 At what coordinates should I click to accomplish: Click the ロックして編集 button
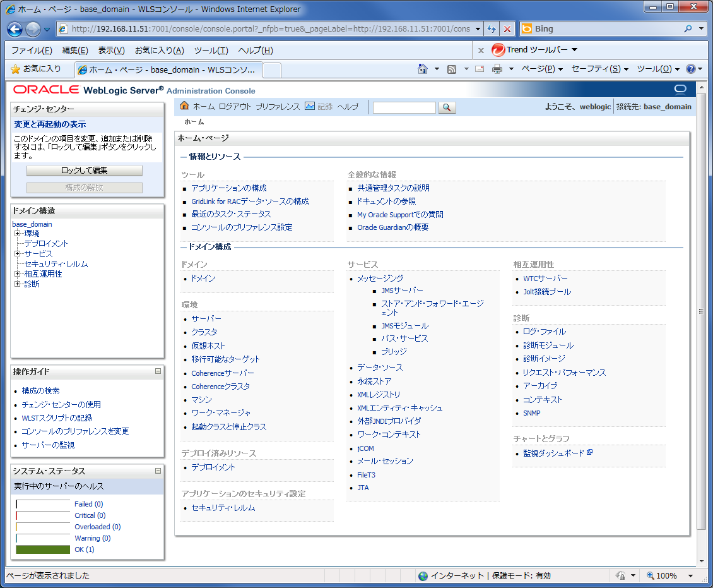(84, 171)
